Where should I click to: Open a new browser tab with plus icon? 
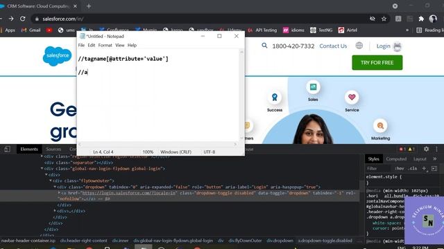(89, 6)
